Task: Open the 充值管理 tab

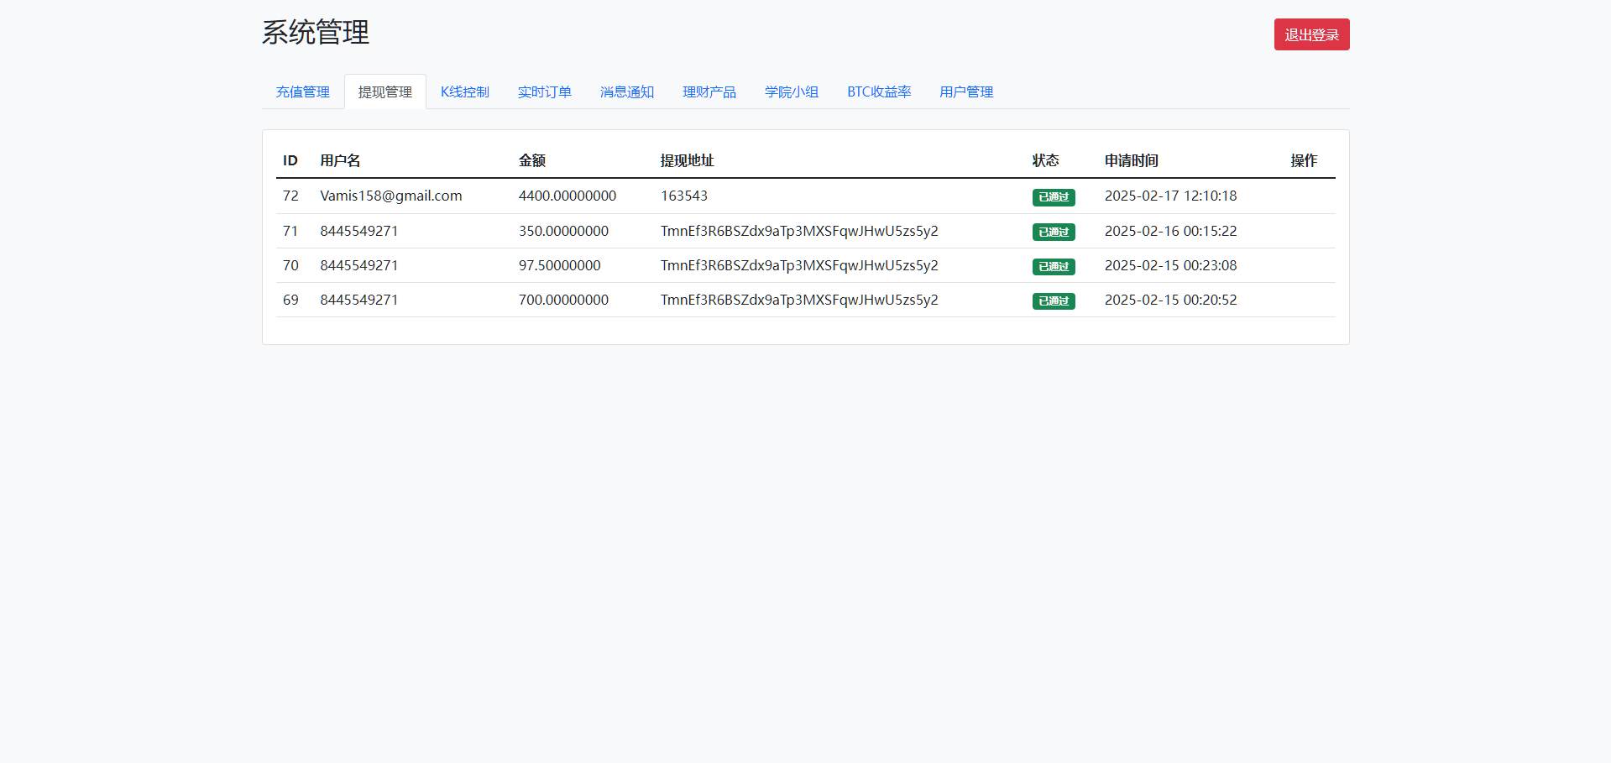Action: 302,91
